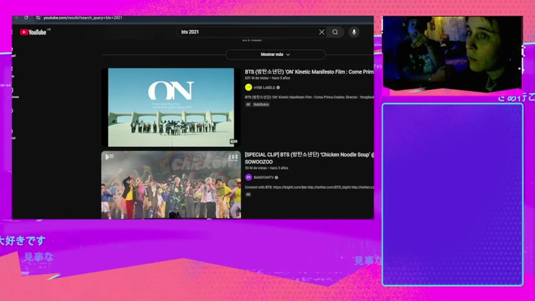Click the 'hace 3 años' views line
The image size is (535, 301).
coord(266,168)
